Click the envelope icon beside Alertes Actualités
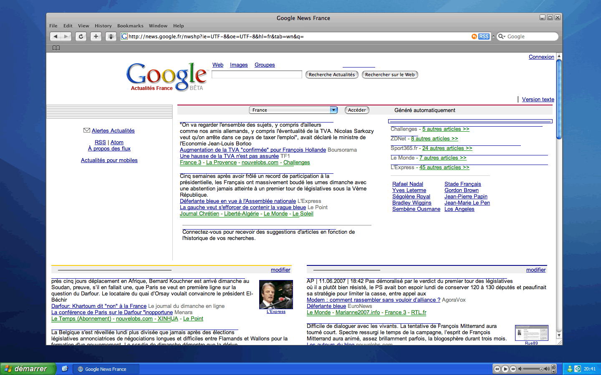 [x=87, y=130]
